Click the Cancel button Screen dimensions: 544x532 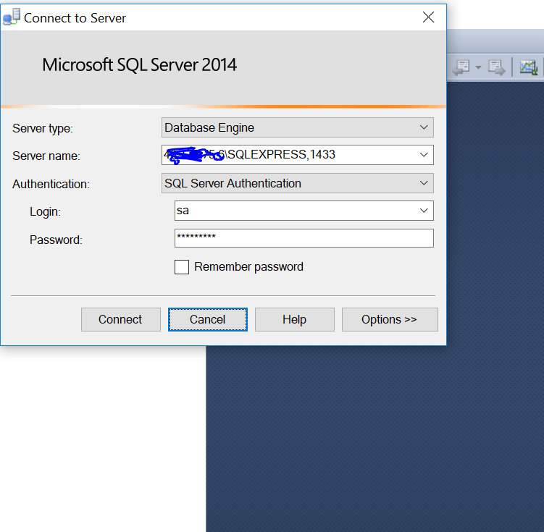tap(208, 319)
